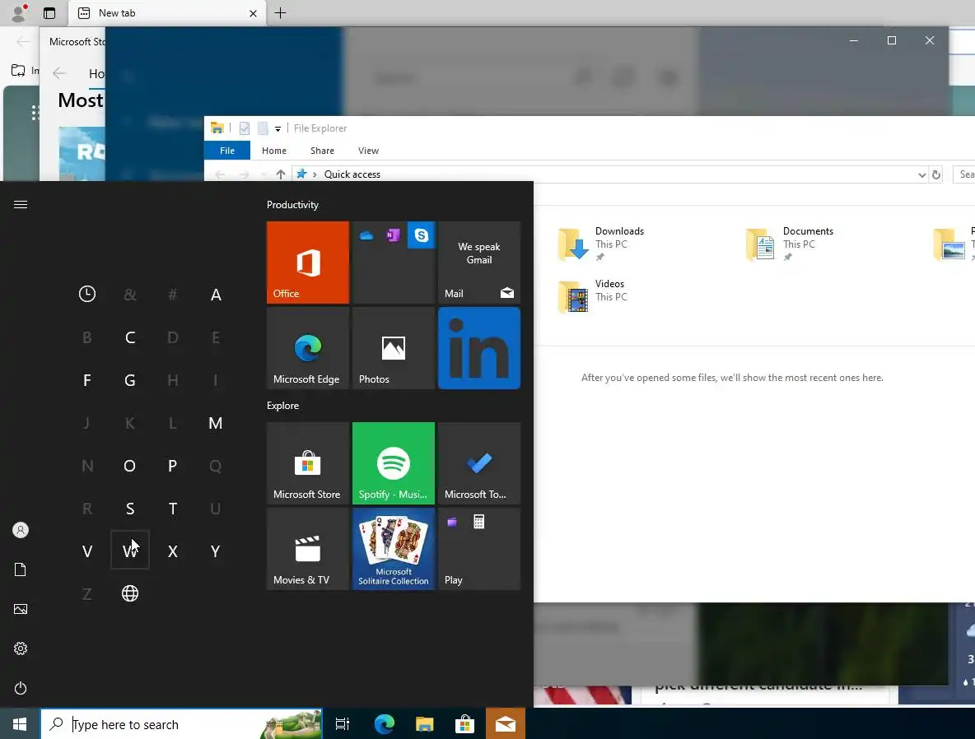
Task: Jump to letter V apps
Action: coord(87,551)
